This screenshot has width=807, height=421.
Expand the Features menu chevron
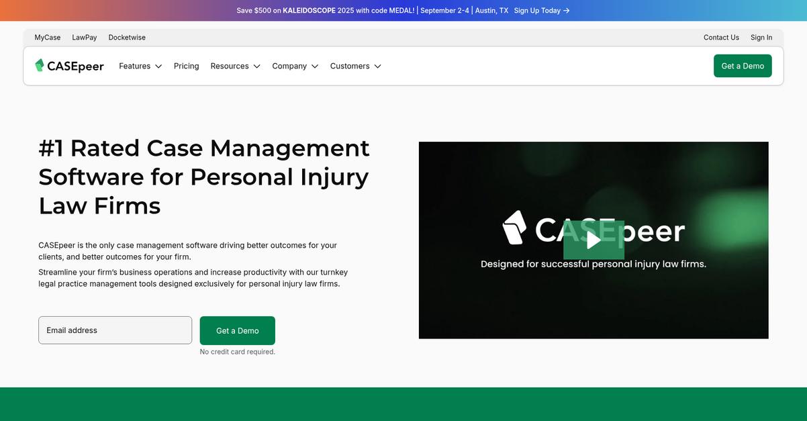pyautogui.click(x=158, y=66)
